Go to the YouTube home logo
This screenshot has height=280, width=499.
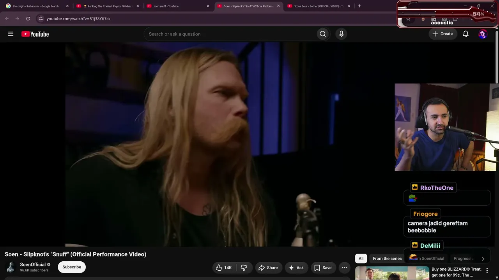coord(35,34)
